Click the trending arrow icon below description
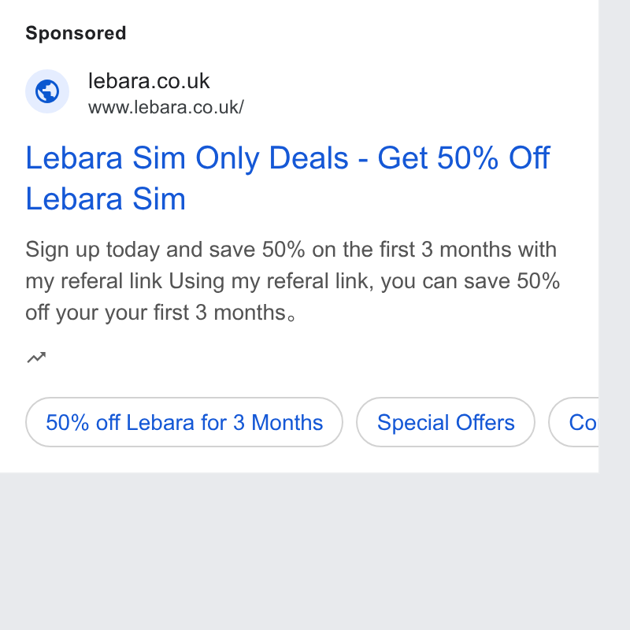This screenshot has height=630, width=630. 36,358
